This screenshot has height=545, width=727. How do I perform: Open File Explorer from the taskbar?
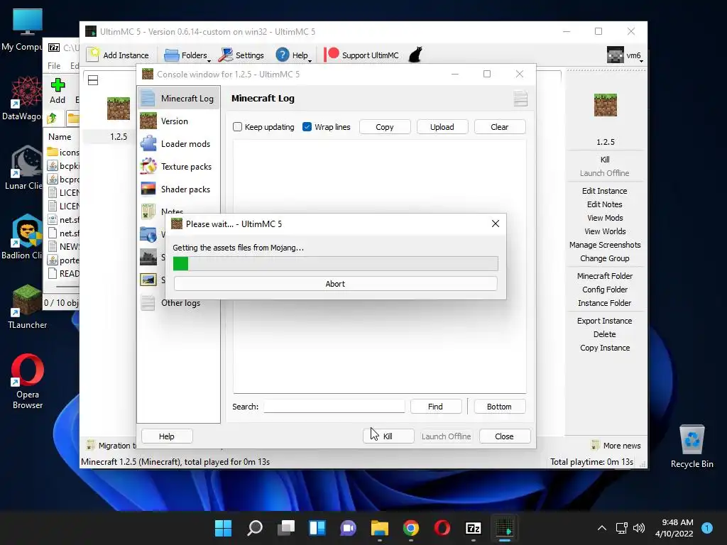379,528
